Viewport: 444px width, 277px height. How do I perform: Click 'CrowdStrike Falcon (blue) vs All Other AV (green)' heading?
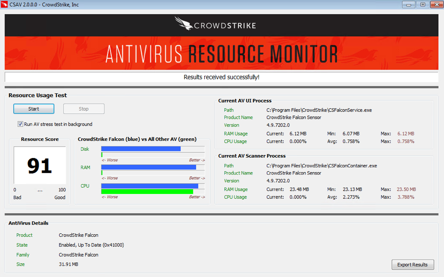tap(137, 139)
